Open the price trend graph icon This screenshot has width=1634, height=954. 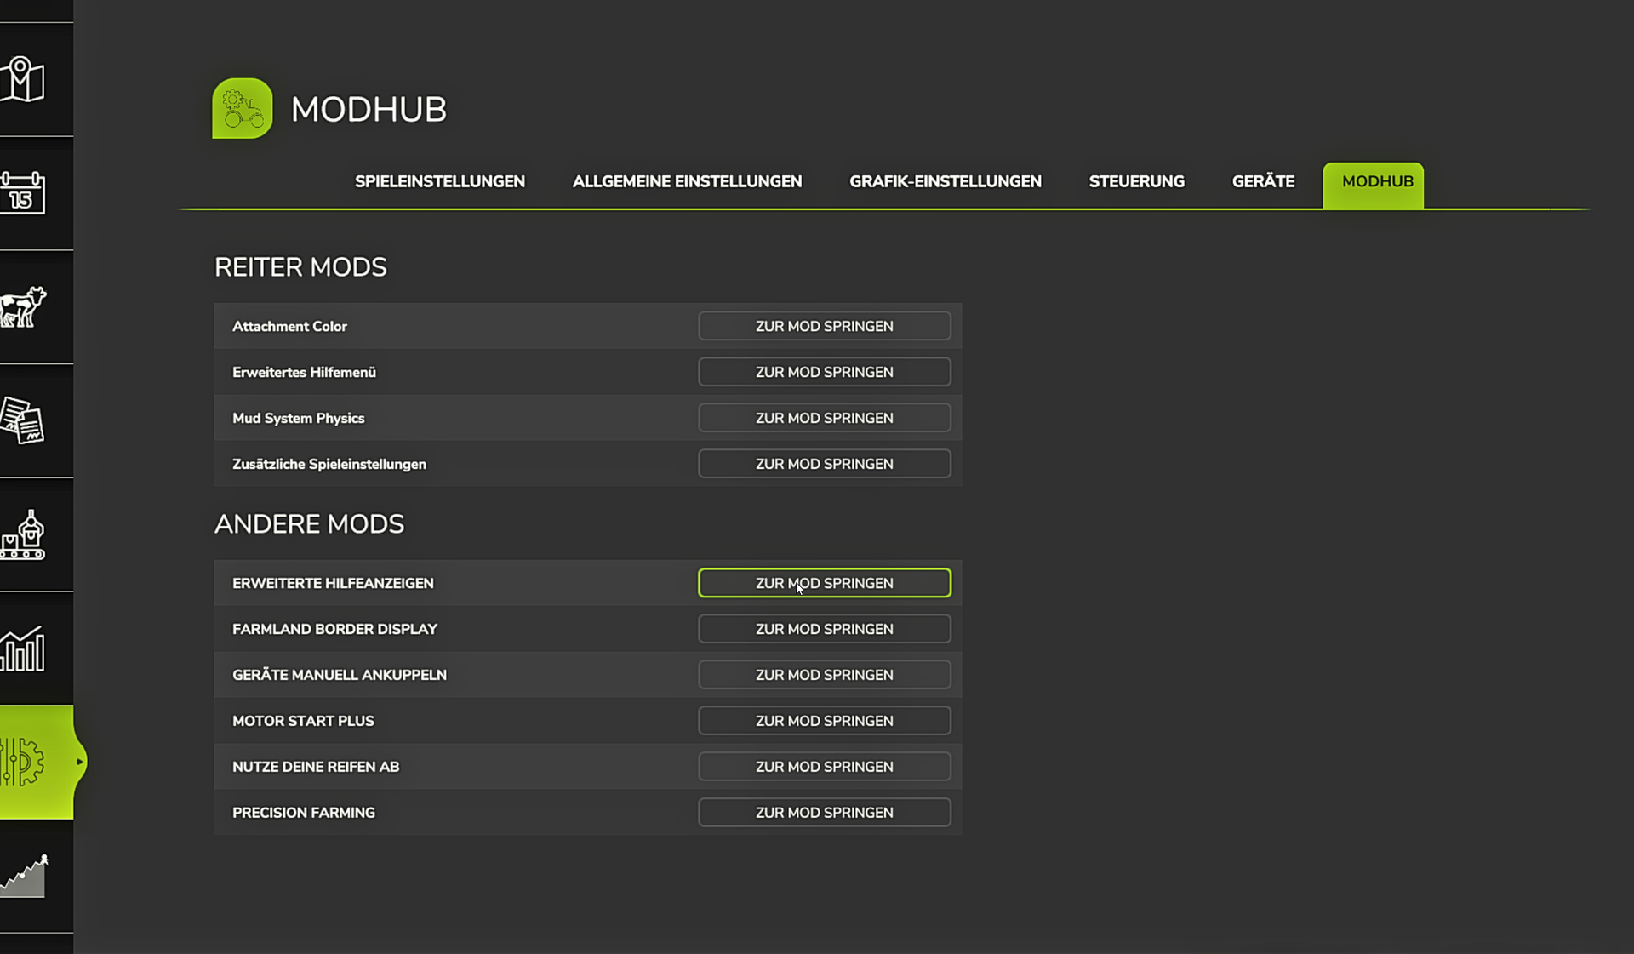[x=23, y=876]
